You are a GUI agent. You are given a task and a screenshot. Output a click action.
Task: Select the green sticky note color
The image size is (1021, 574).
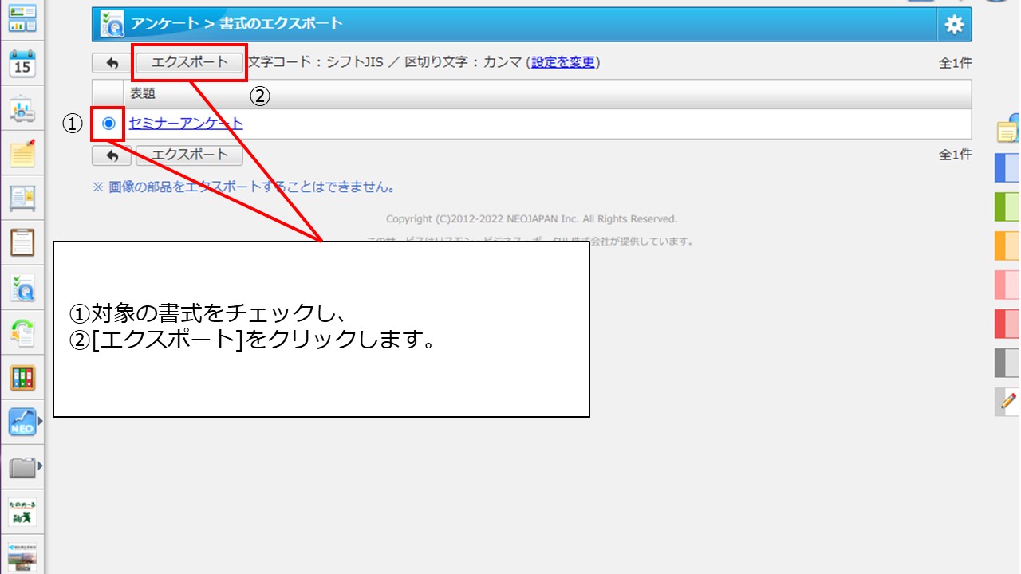1007,206
